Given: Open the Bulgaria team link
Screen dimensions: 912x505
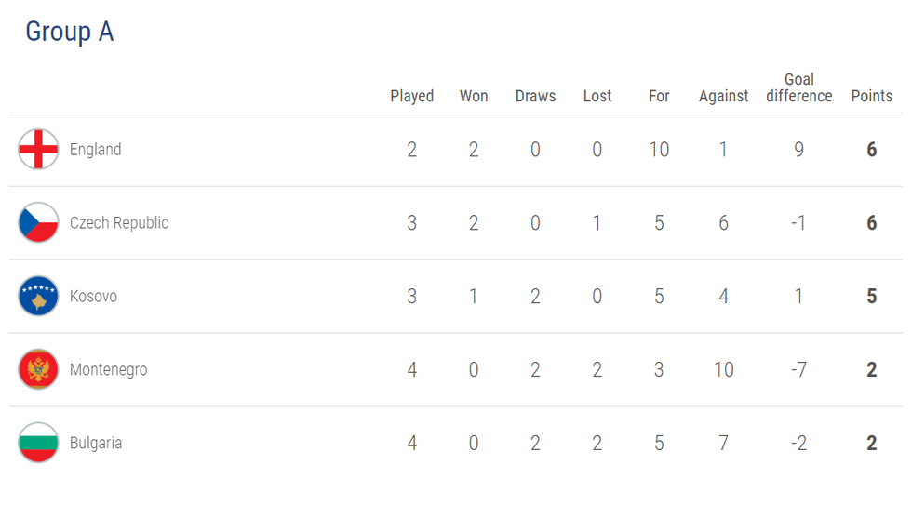Looking at the screenshot, I should (x=96, y=444).
